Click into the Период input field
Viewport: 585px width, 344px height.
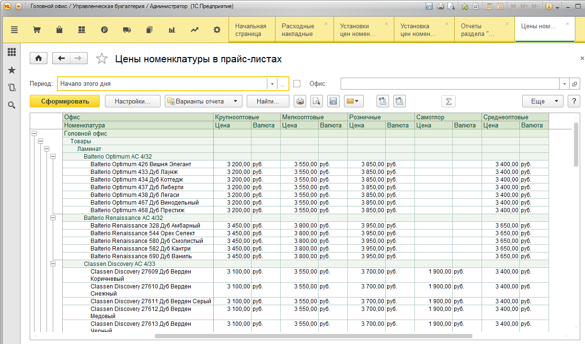click(162, 84)
